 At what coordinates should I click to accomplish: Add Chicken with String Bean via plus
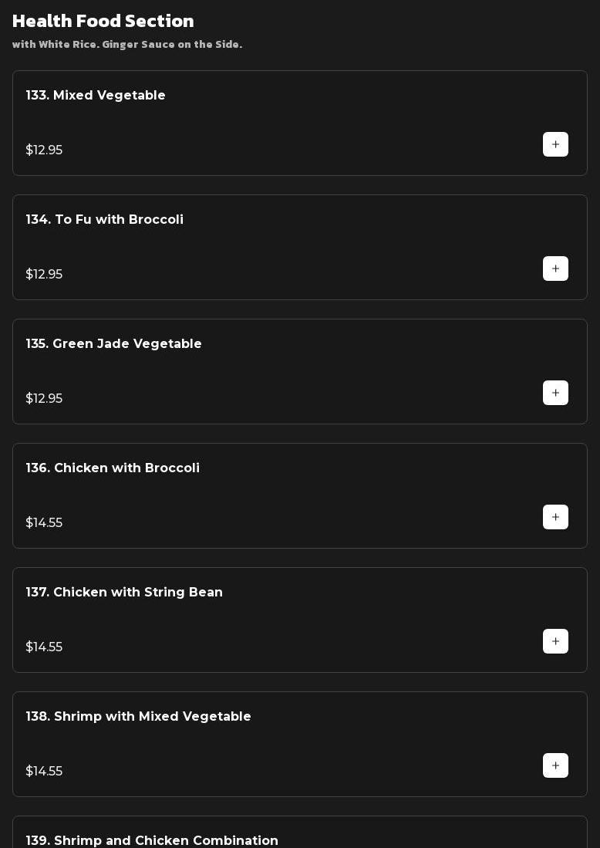pyautogui.click(x=555, y=641)
